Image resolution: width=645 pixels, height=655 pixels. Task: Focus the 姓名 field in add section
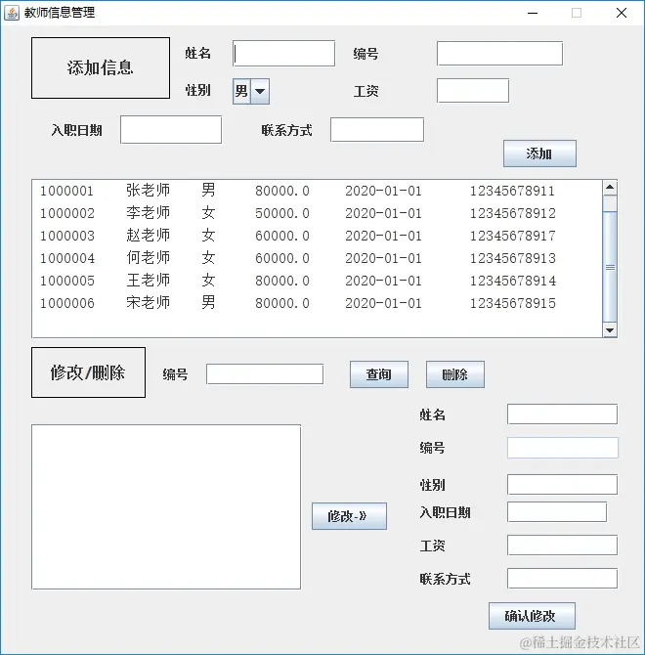pyautogui.click(x=283, y=54)
